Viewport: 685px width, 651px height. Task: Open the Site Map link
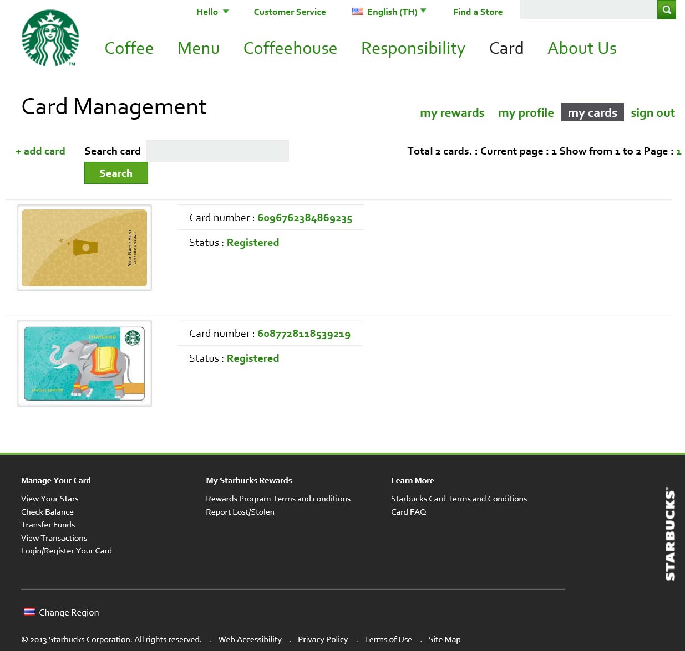point(444,639)
